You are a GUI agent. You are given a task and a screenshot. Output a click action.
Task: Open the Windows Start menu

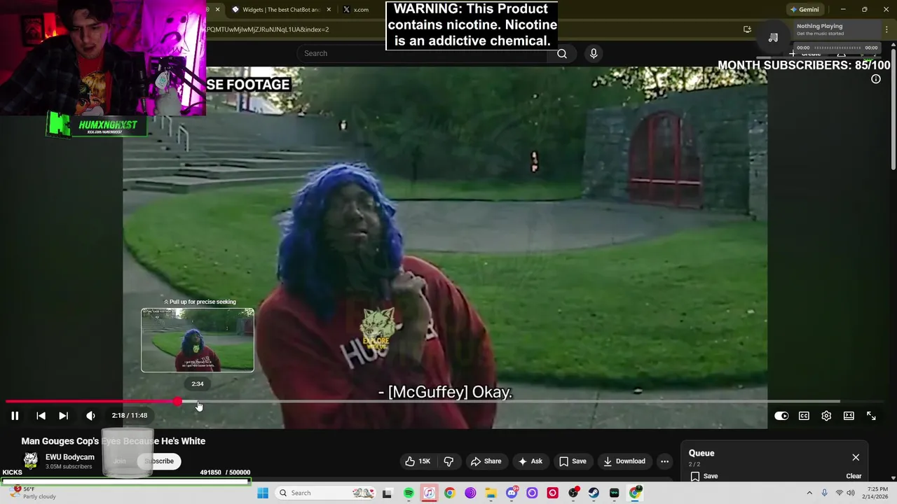pos(263,493)
